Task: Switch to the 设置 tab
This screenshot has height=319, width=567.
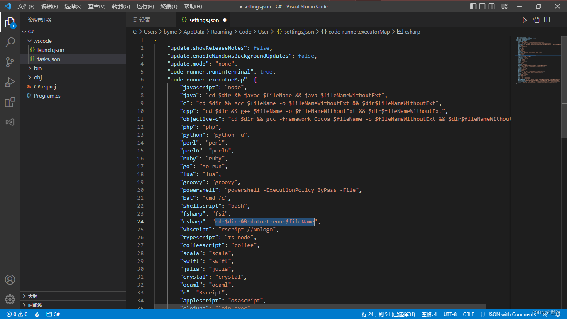Action: click(151, 20)
